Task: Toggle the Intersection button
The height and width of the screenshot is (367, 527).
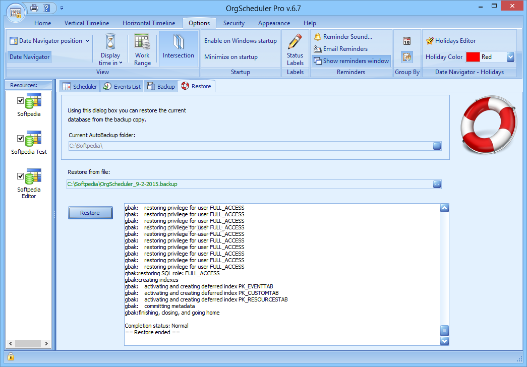Action: [x=179, y=49]
